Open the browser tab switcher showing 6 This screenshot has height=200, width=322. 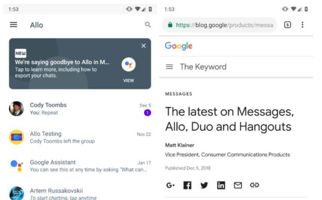[288, 25]
